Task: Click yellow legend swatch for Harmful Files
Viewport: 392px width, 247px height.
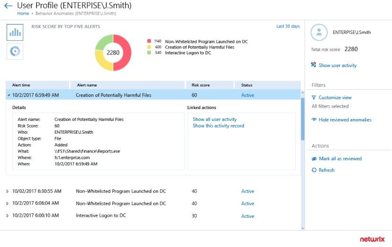Action: (x=149, y=47)
